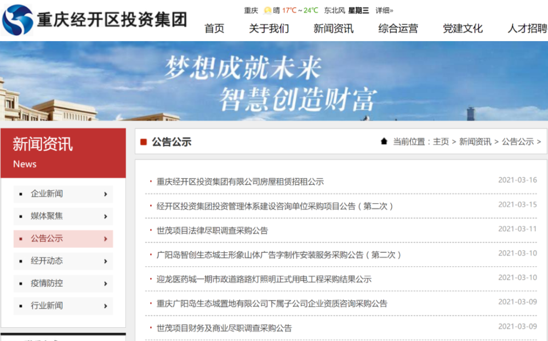Open 投资管理体系建设咨询单位采购项目公告 announcement

pyautogui.click(x=275, y=206)
